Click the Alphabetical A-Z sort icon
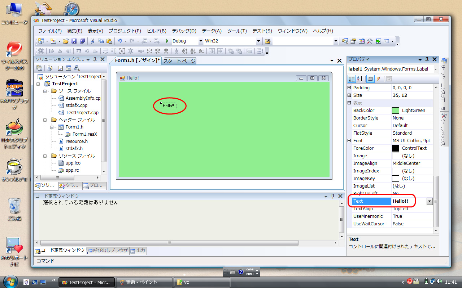The width and height of the screenshot is (462, 288). (360, 79)
